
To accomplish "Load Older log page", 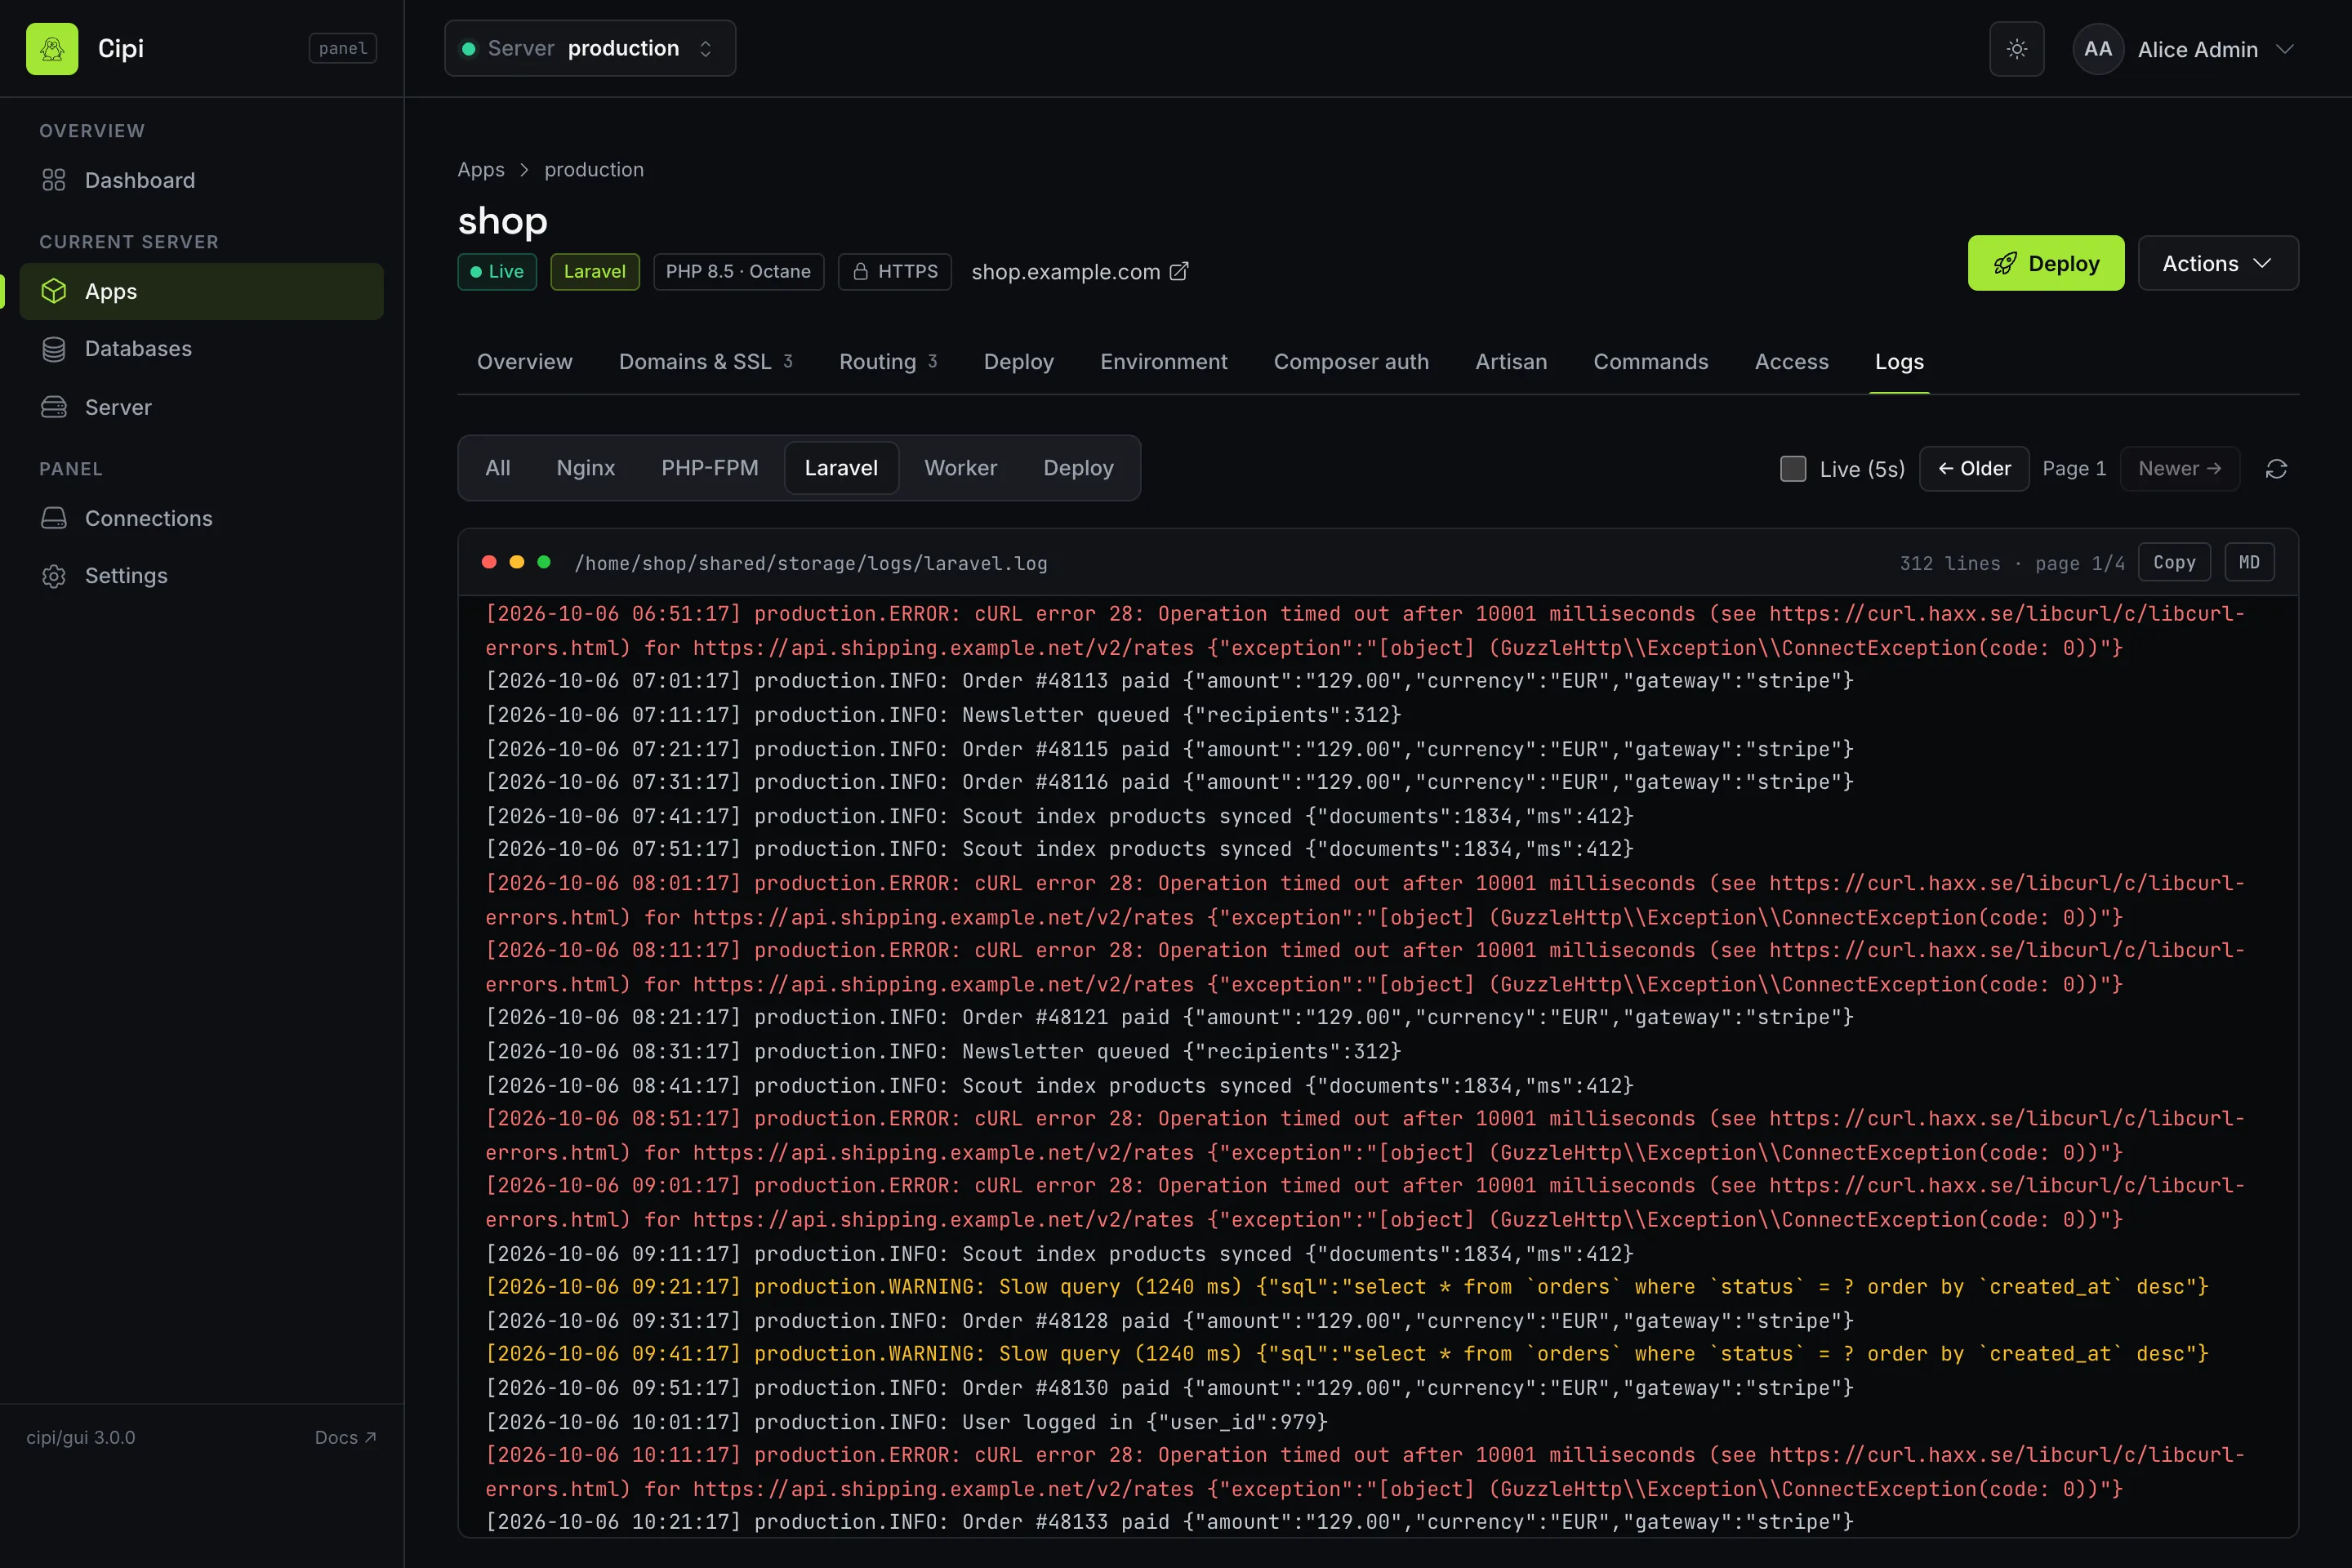I will [1974, 469].
